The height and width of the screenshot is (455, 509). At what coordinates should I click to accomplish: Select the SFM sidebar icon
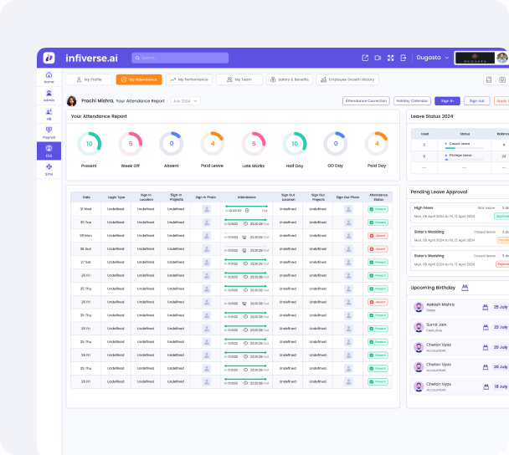49,169
